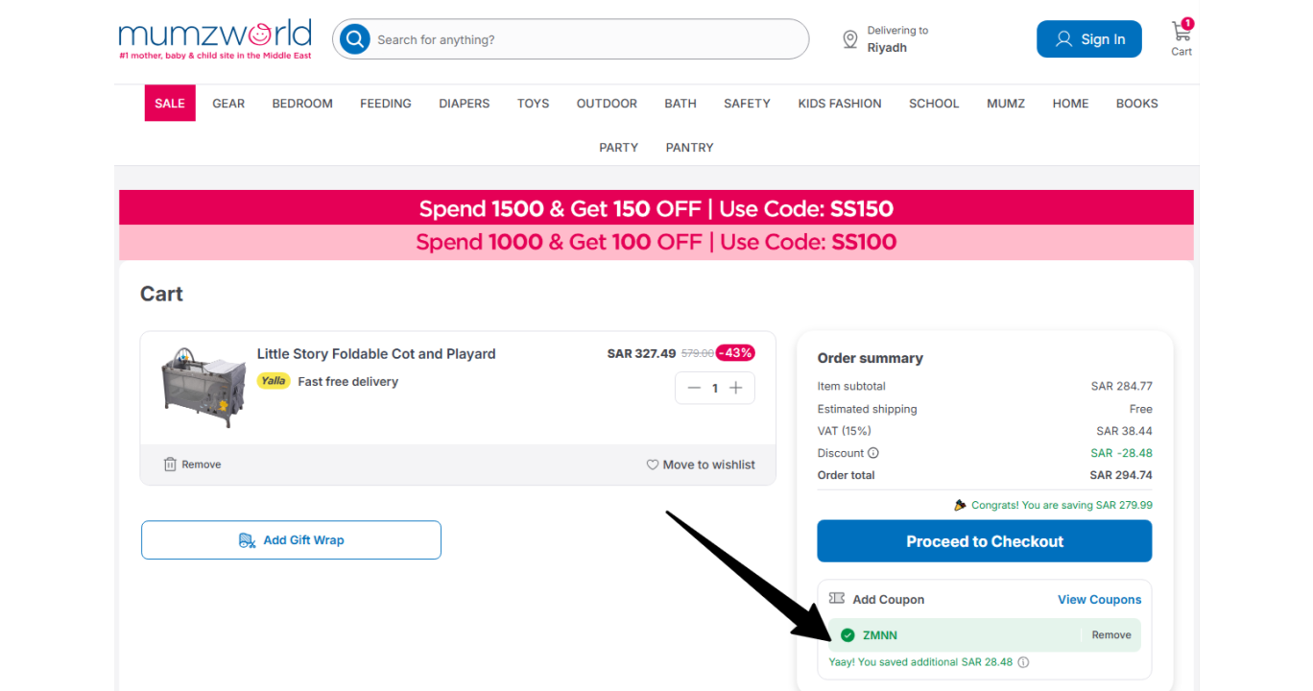The image size is (1313, 691).
Task: Click the info icon beside saved amount
Action: click(x=1023, y=662)
